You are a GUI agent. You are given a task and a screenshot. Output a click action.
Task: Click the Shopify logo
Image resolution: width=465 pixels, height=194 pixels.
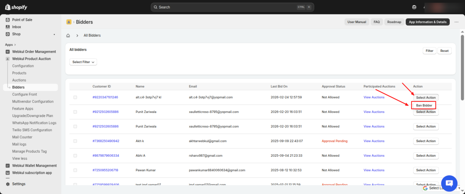[x=16, y=7]
